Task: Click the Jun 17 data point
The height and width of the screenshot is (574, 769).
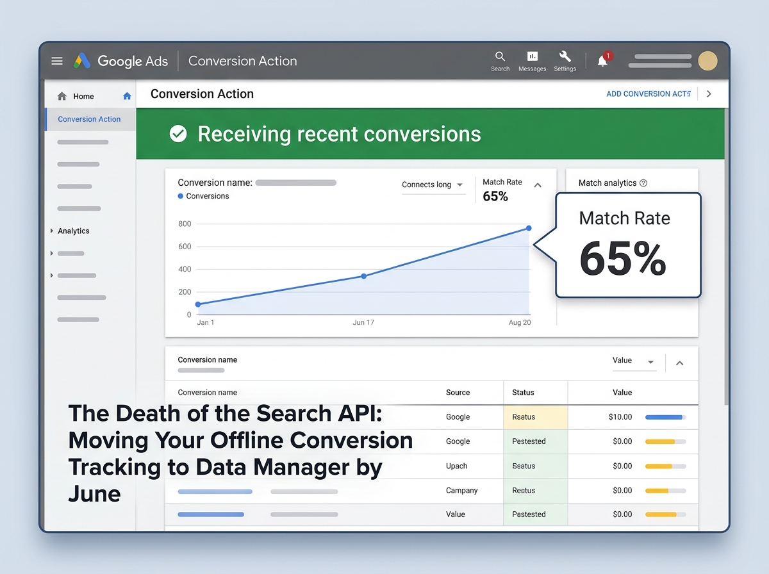Action: [x=364, y=276]
